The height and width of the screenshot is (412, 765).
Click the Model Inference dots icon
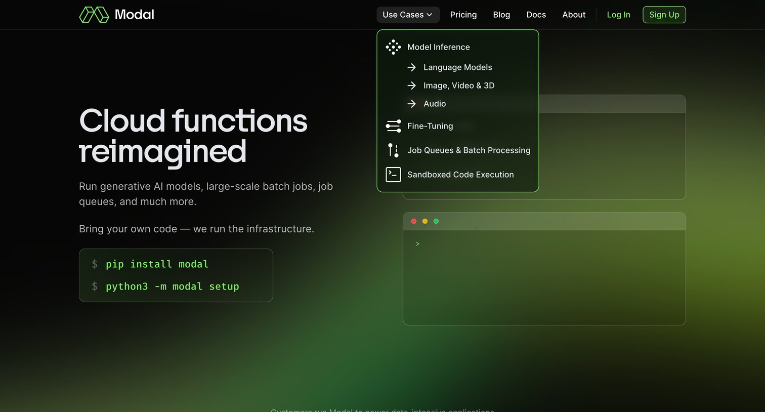[x=393, y=47]
